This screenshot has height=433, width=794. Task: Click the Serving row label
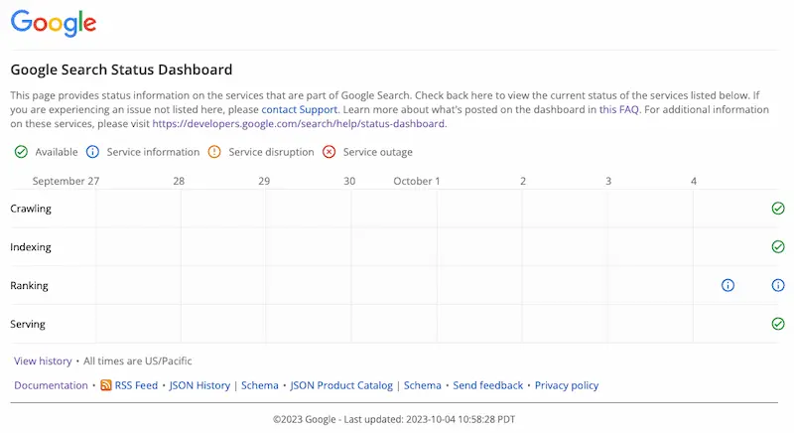click(28, 324)
